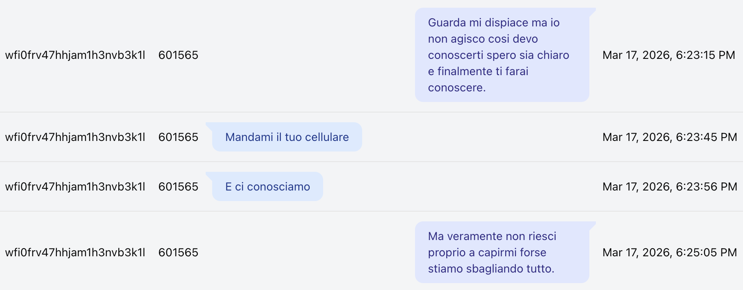
Task: Click the session ID in the first row
Action: (x=75, y=55)
